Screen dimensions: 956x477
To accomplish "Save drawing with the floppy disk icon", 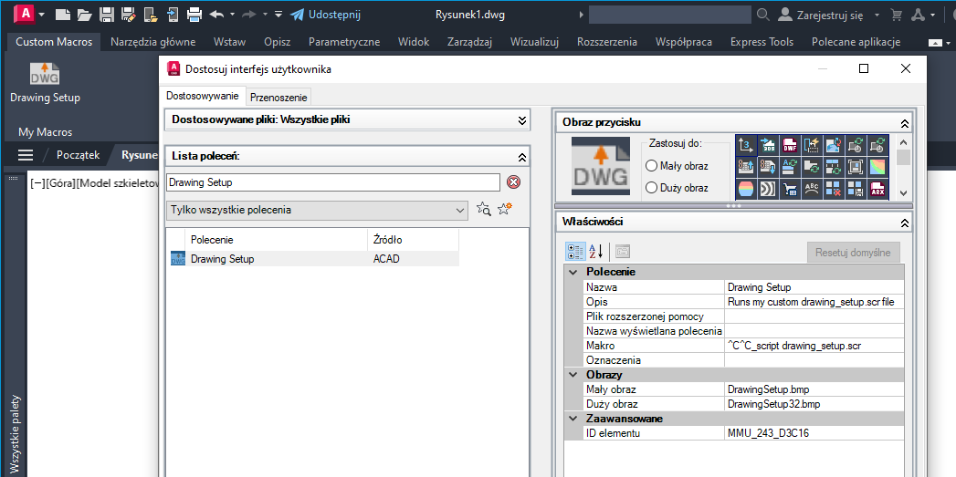I will [107, 14].
